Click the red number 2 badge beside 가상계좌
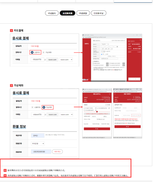The image size is (153, 182). point(11,86)
